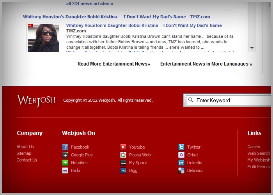Open the Delicious text link
273x195 pixels.
(x=195, y=171)
